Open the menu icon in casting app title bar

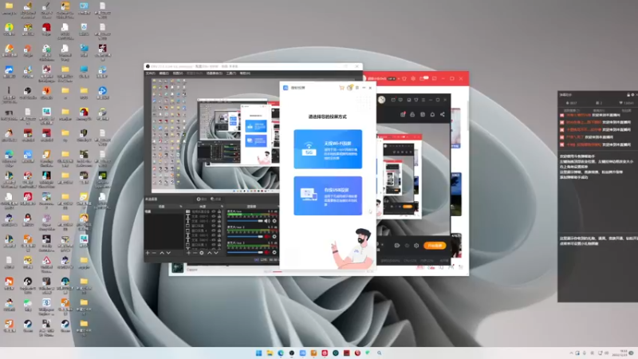pyautogui.click(x=356, y=88)
